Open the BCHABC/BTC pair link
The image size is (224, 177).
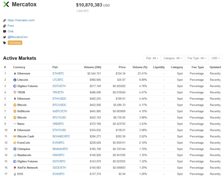tap(61, 136)
